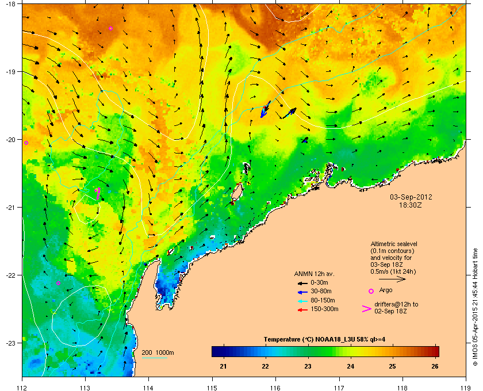Image resolution: width=483 pixels, height=391 pixels.
Task: Click latitude axis label -21
Action: pos(10,208)
